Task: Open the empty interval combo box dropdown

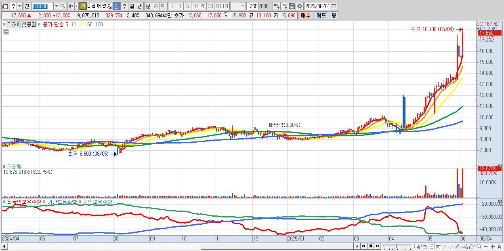Action: 243,6
